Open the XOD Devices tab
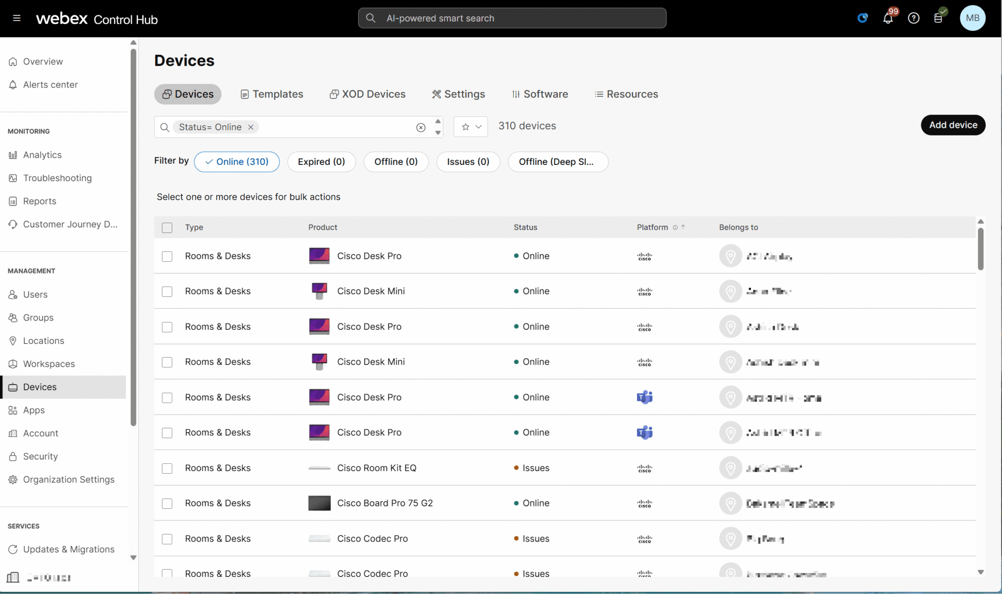Screen dimensions: 1002x594 point(367,94)
